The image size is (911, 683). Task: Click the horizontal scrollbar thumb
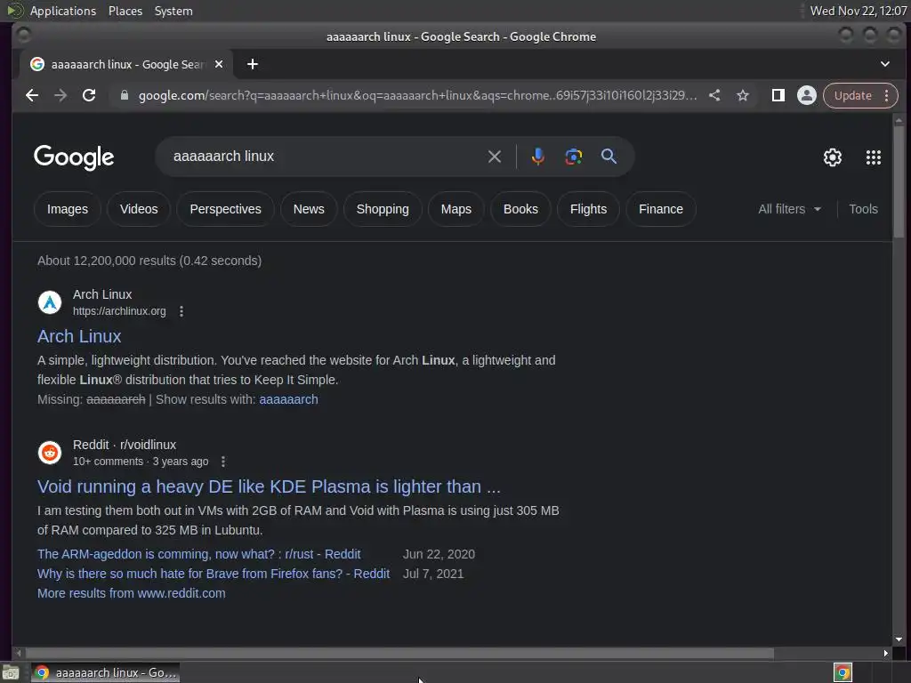click(x=399, y=654)
